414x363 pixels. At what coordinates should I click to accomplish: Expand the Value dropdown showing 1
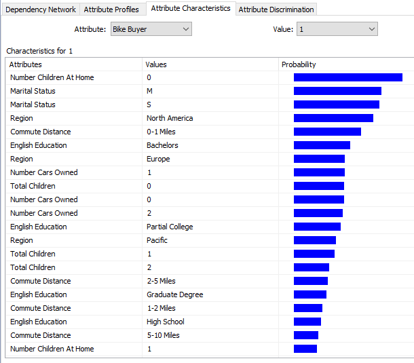click(337, 29)
